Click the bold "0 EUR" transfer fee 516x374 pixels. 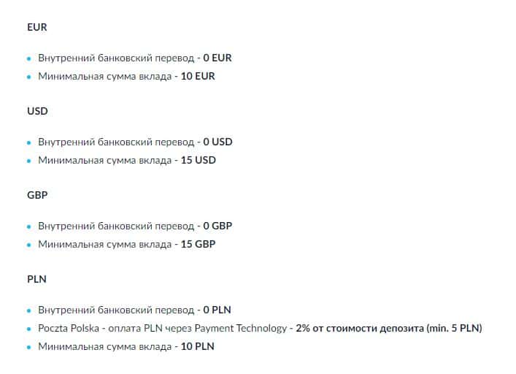(217, 58)
